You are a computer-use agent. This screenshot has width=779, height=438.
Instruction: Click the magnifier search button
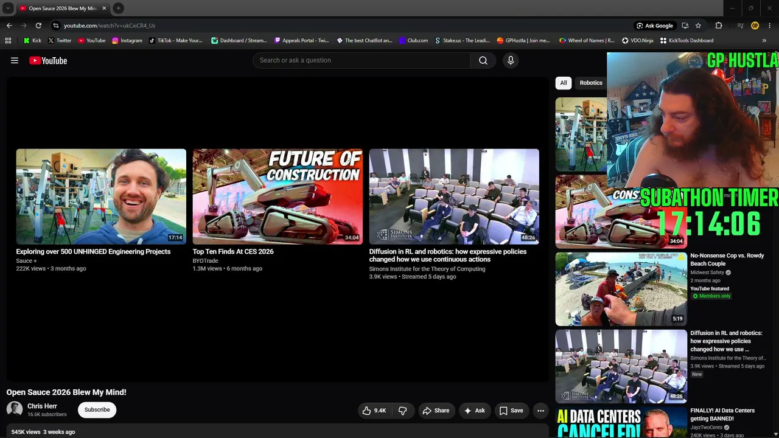(483, 60)
